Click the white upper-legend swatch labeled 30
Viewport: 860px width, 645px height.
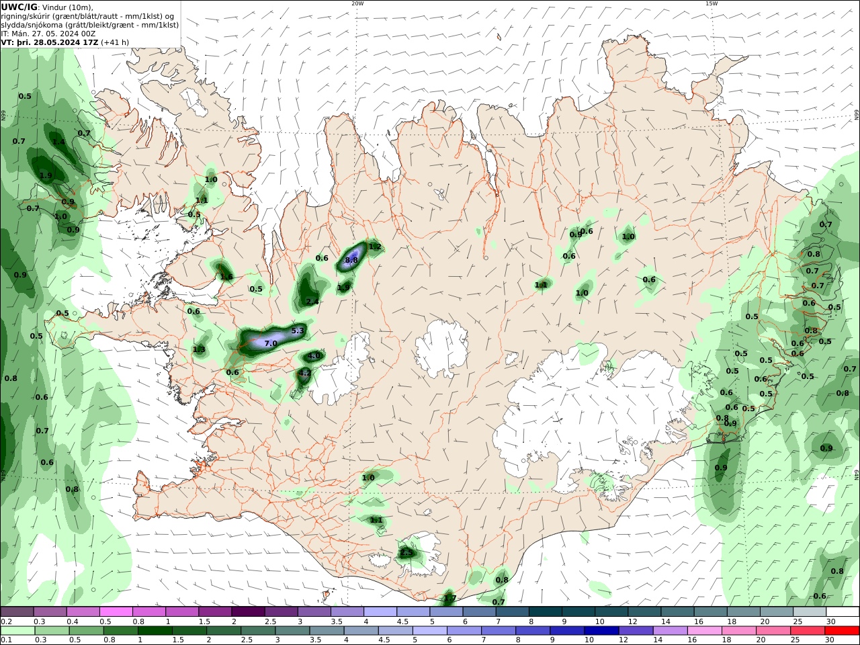click(x=842, y=611)
